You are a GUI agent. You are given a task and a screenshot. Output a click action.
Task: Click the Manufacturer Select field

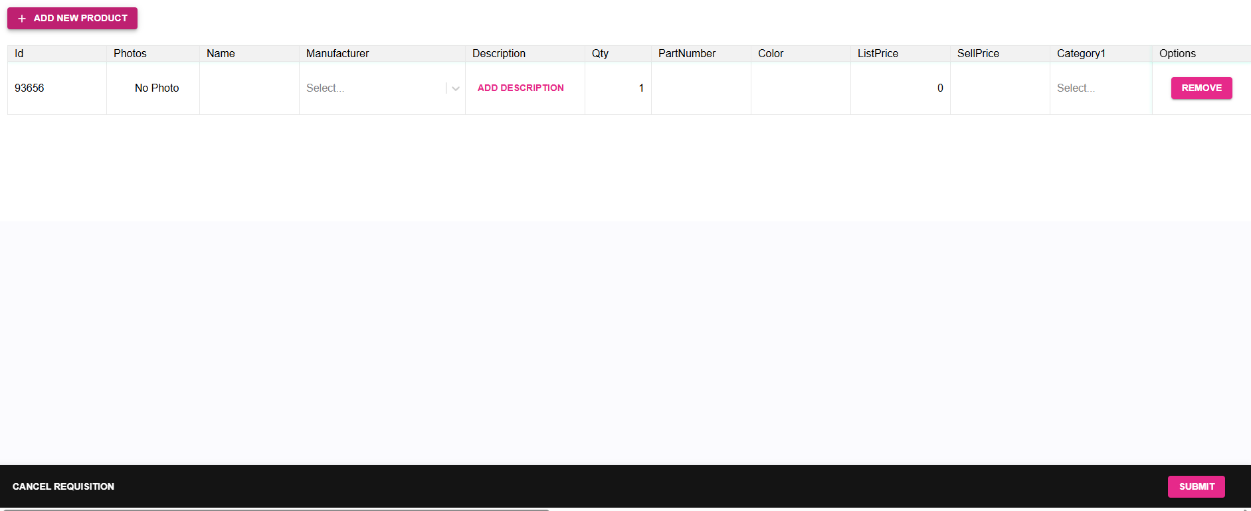click(x=372, y=88)
